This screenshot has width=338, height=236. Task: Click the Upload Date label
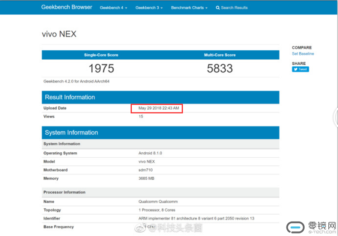coord(55,108)
